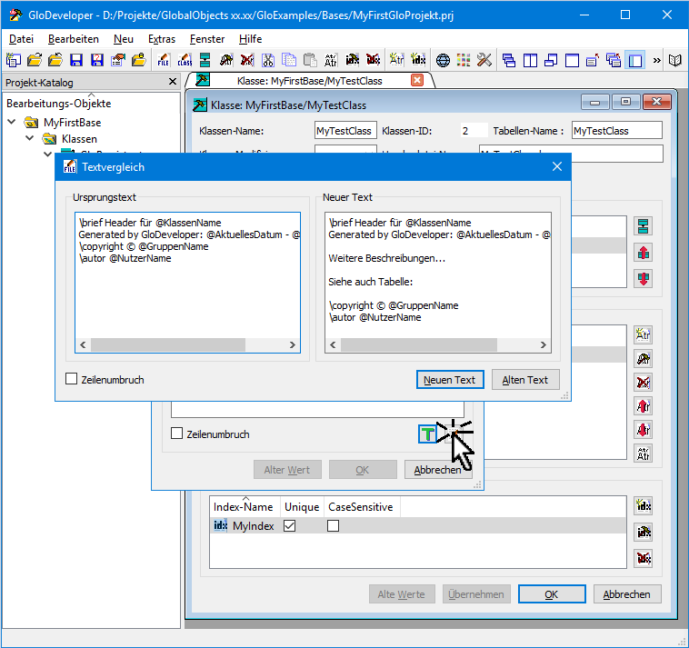The width and height of the screenshot is (689, 648).
Task: Click the green T text compare button
Action: (427, 434)
